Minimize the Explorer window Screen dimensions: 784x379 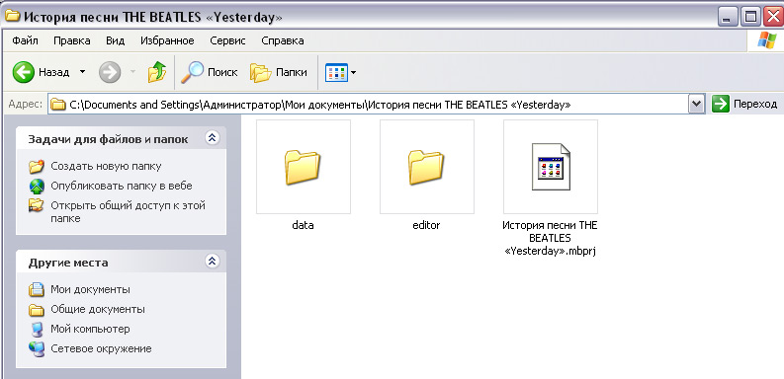(x=729, y=18)
